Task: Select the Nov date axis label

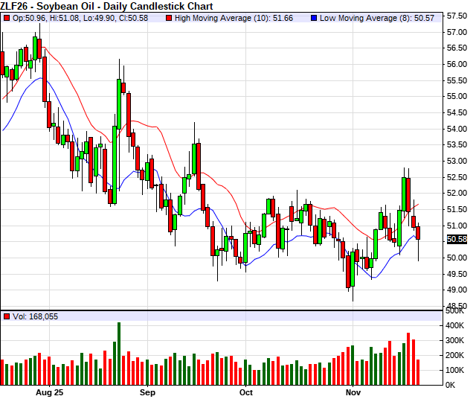Action: coord(352,392)
